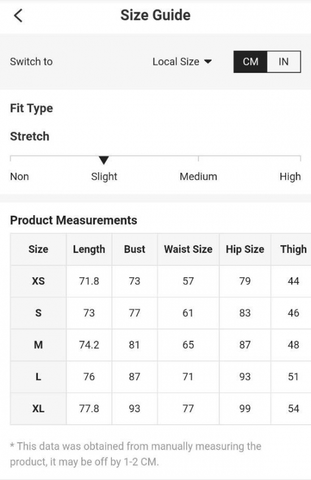Set stretch slider to Non

19,176
